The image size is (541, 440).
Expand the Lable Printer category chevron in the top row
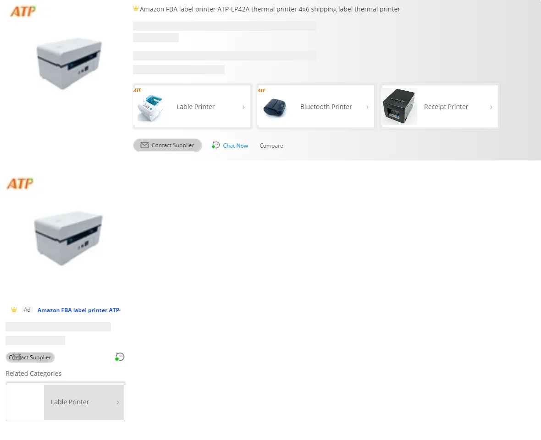[x=243, y=107]
